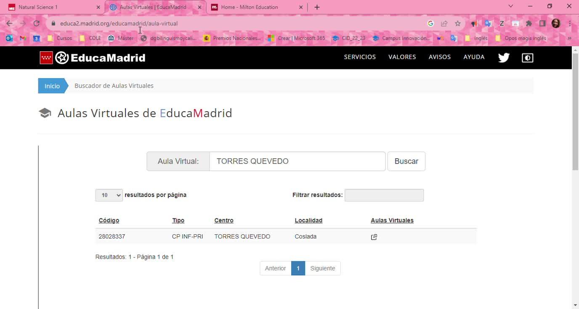Viewport: 579px width, 309px height.
Task: Open the Gmail bookmark icon
Action: tap(23, 38)
